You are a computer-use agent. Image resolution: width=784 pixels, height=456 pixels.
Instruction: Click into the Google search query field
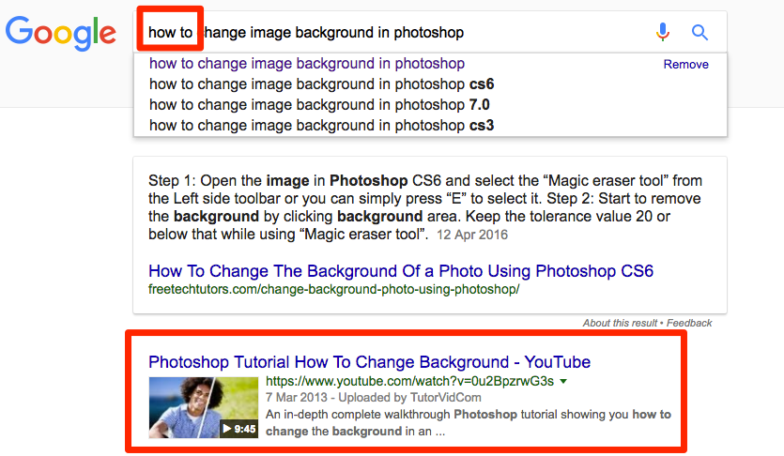430,32
